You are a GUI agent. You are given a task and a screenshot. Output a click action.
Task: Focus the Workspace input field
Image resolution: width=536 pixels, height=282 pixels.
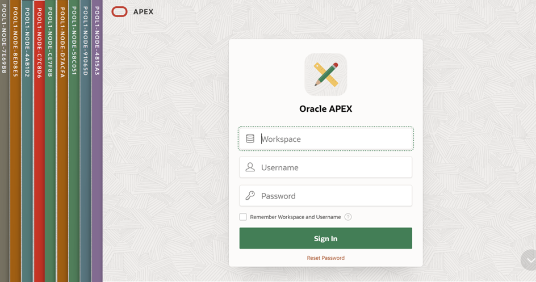[x=326, y=138]
